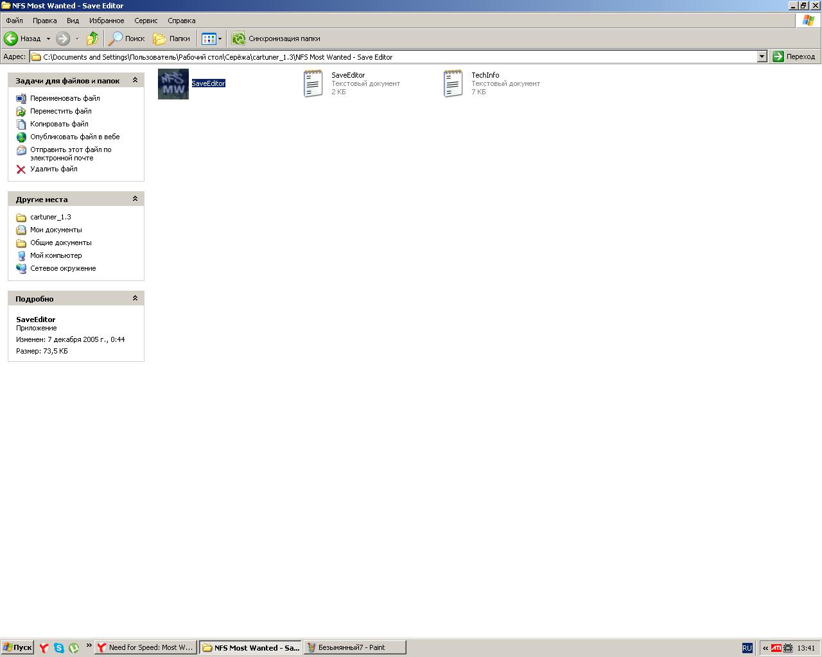Click Переименовать файл link
Image resolution: width=822 pixels, height=657 pixels.
(65, 98)
